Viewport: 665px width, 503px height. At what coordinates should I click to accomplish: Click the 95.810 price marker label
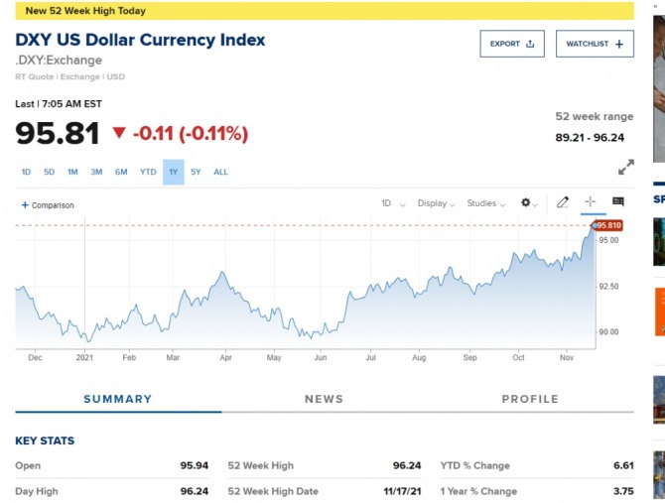[607, 225]
